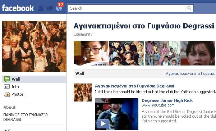
Task: Click the search magnifier button
Action: [x=189, y=8]
